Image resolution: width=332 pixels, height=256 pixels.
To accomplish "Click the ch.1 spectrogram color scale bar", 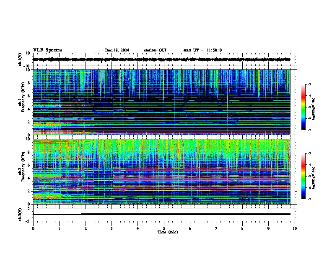I will click(303, 107).
